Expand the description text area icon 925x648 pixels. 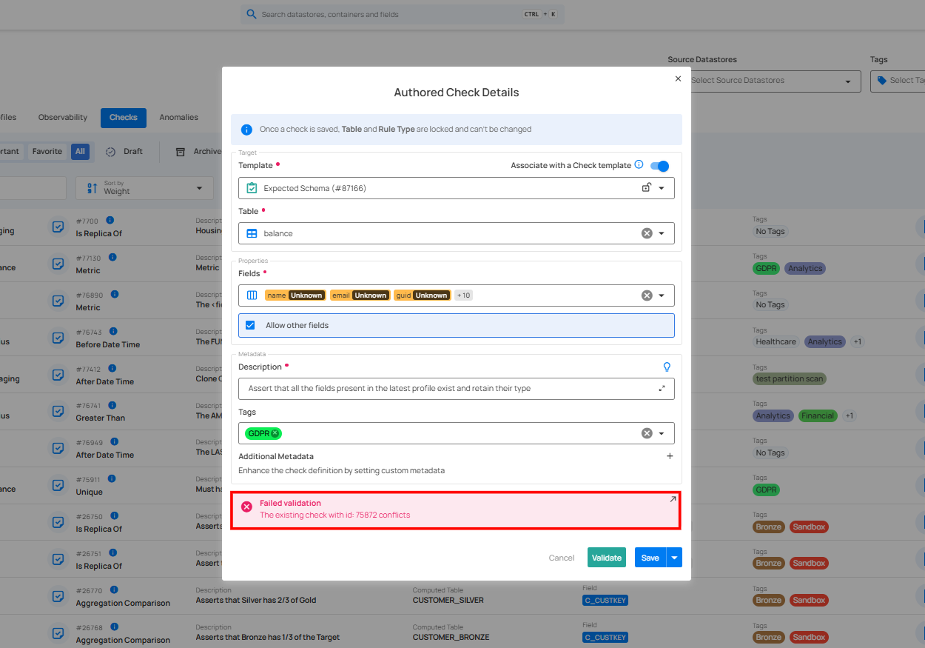pyautogui.click(x=662, y=388)
